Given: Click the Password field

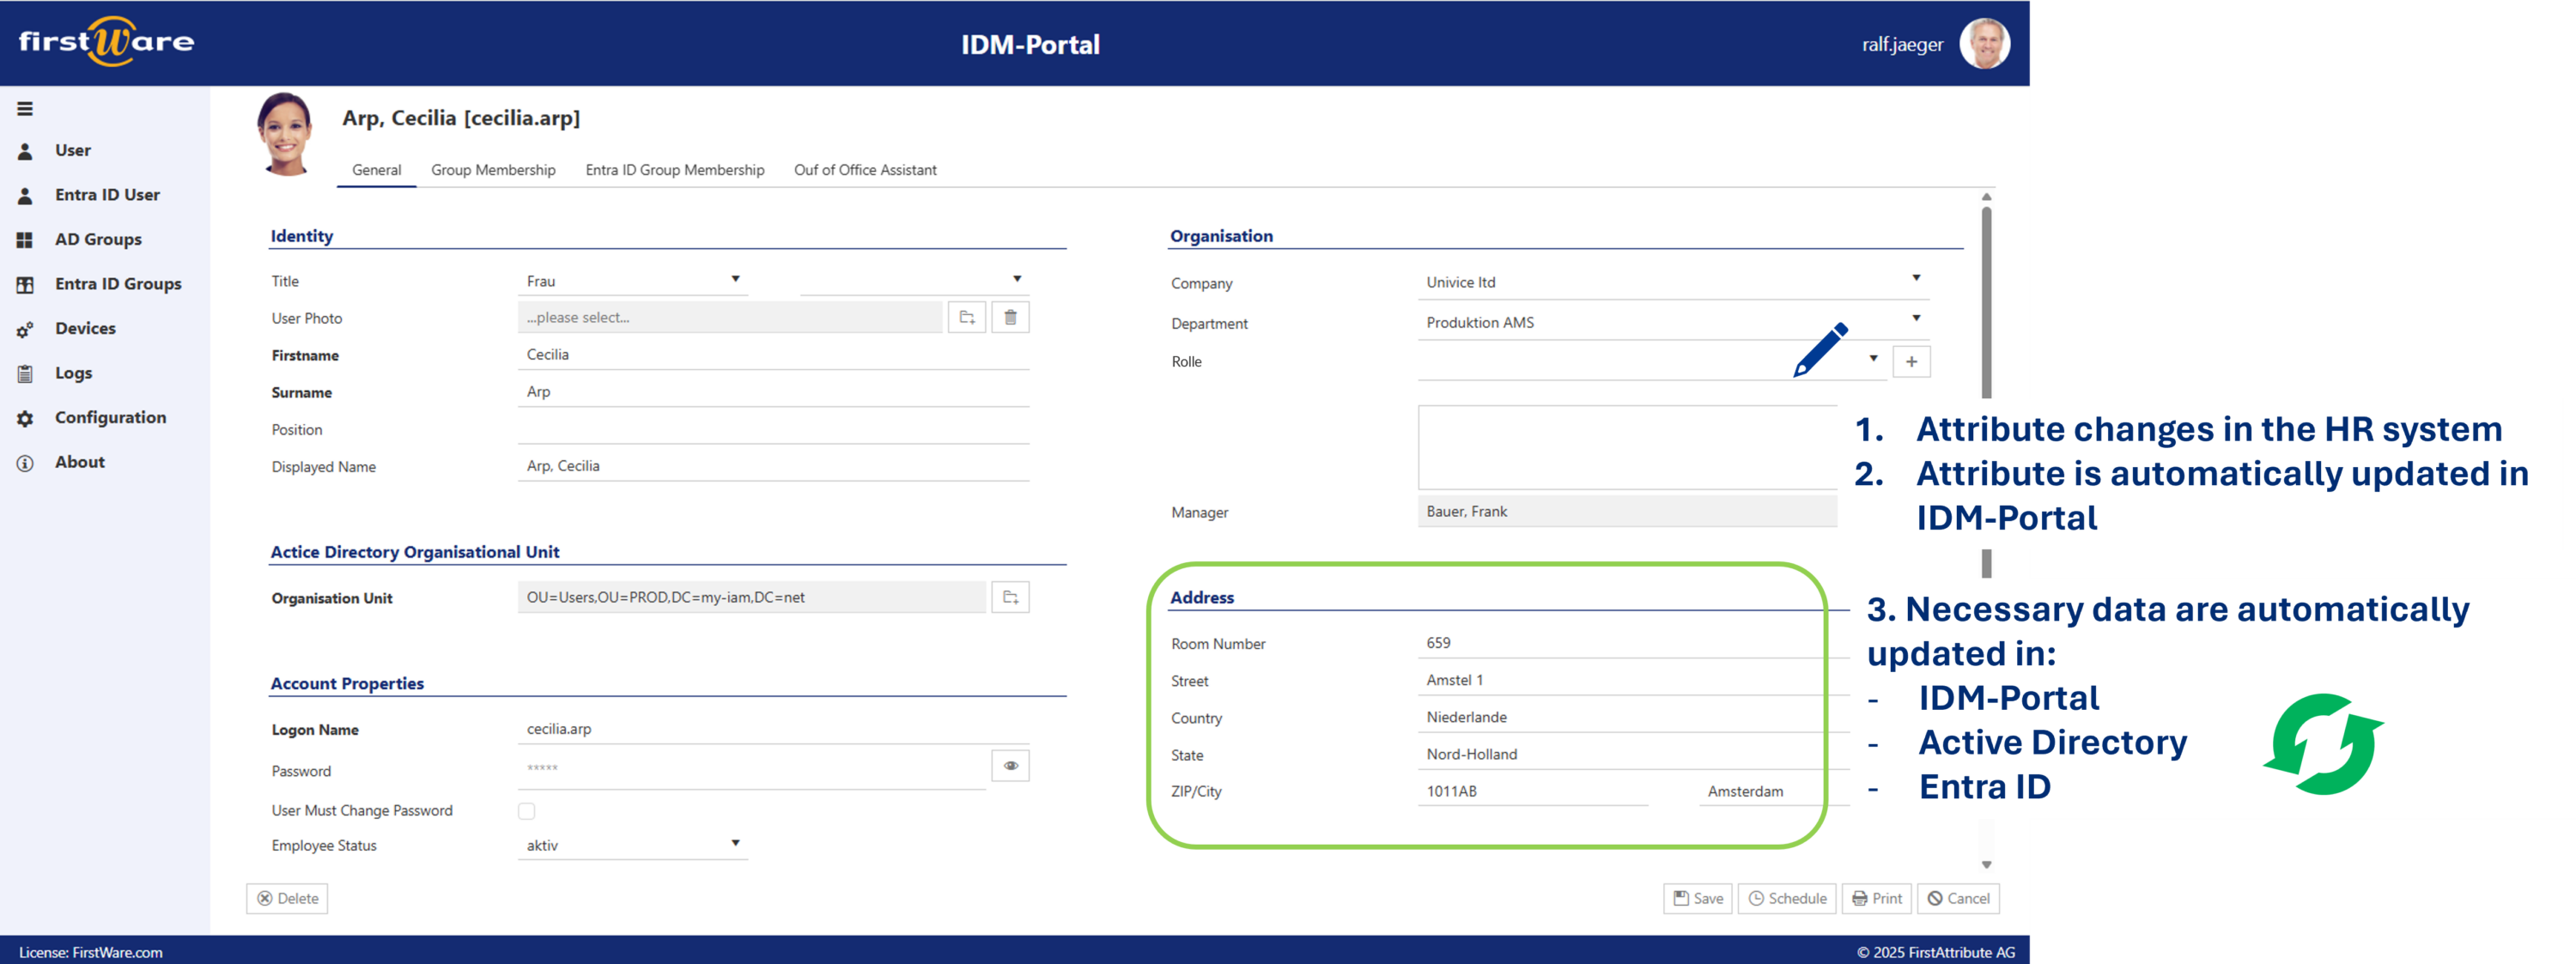Looking at the screenshot, I should [752, 768].
